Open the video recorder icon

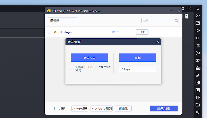(x=198, y=83)
